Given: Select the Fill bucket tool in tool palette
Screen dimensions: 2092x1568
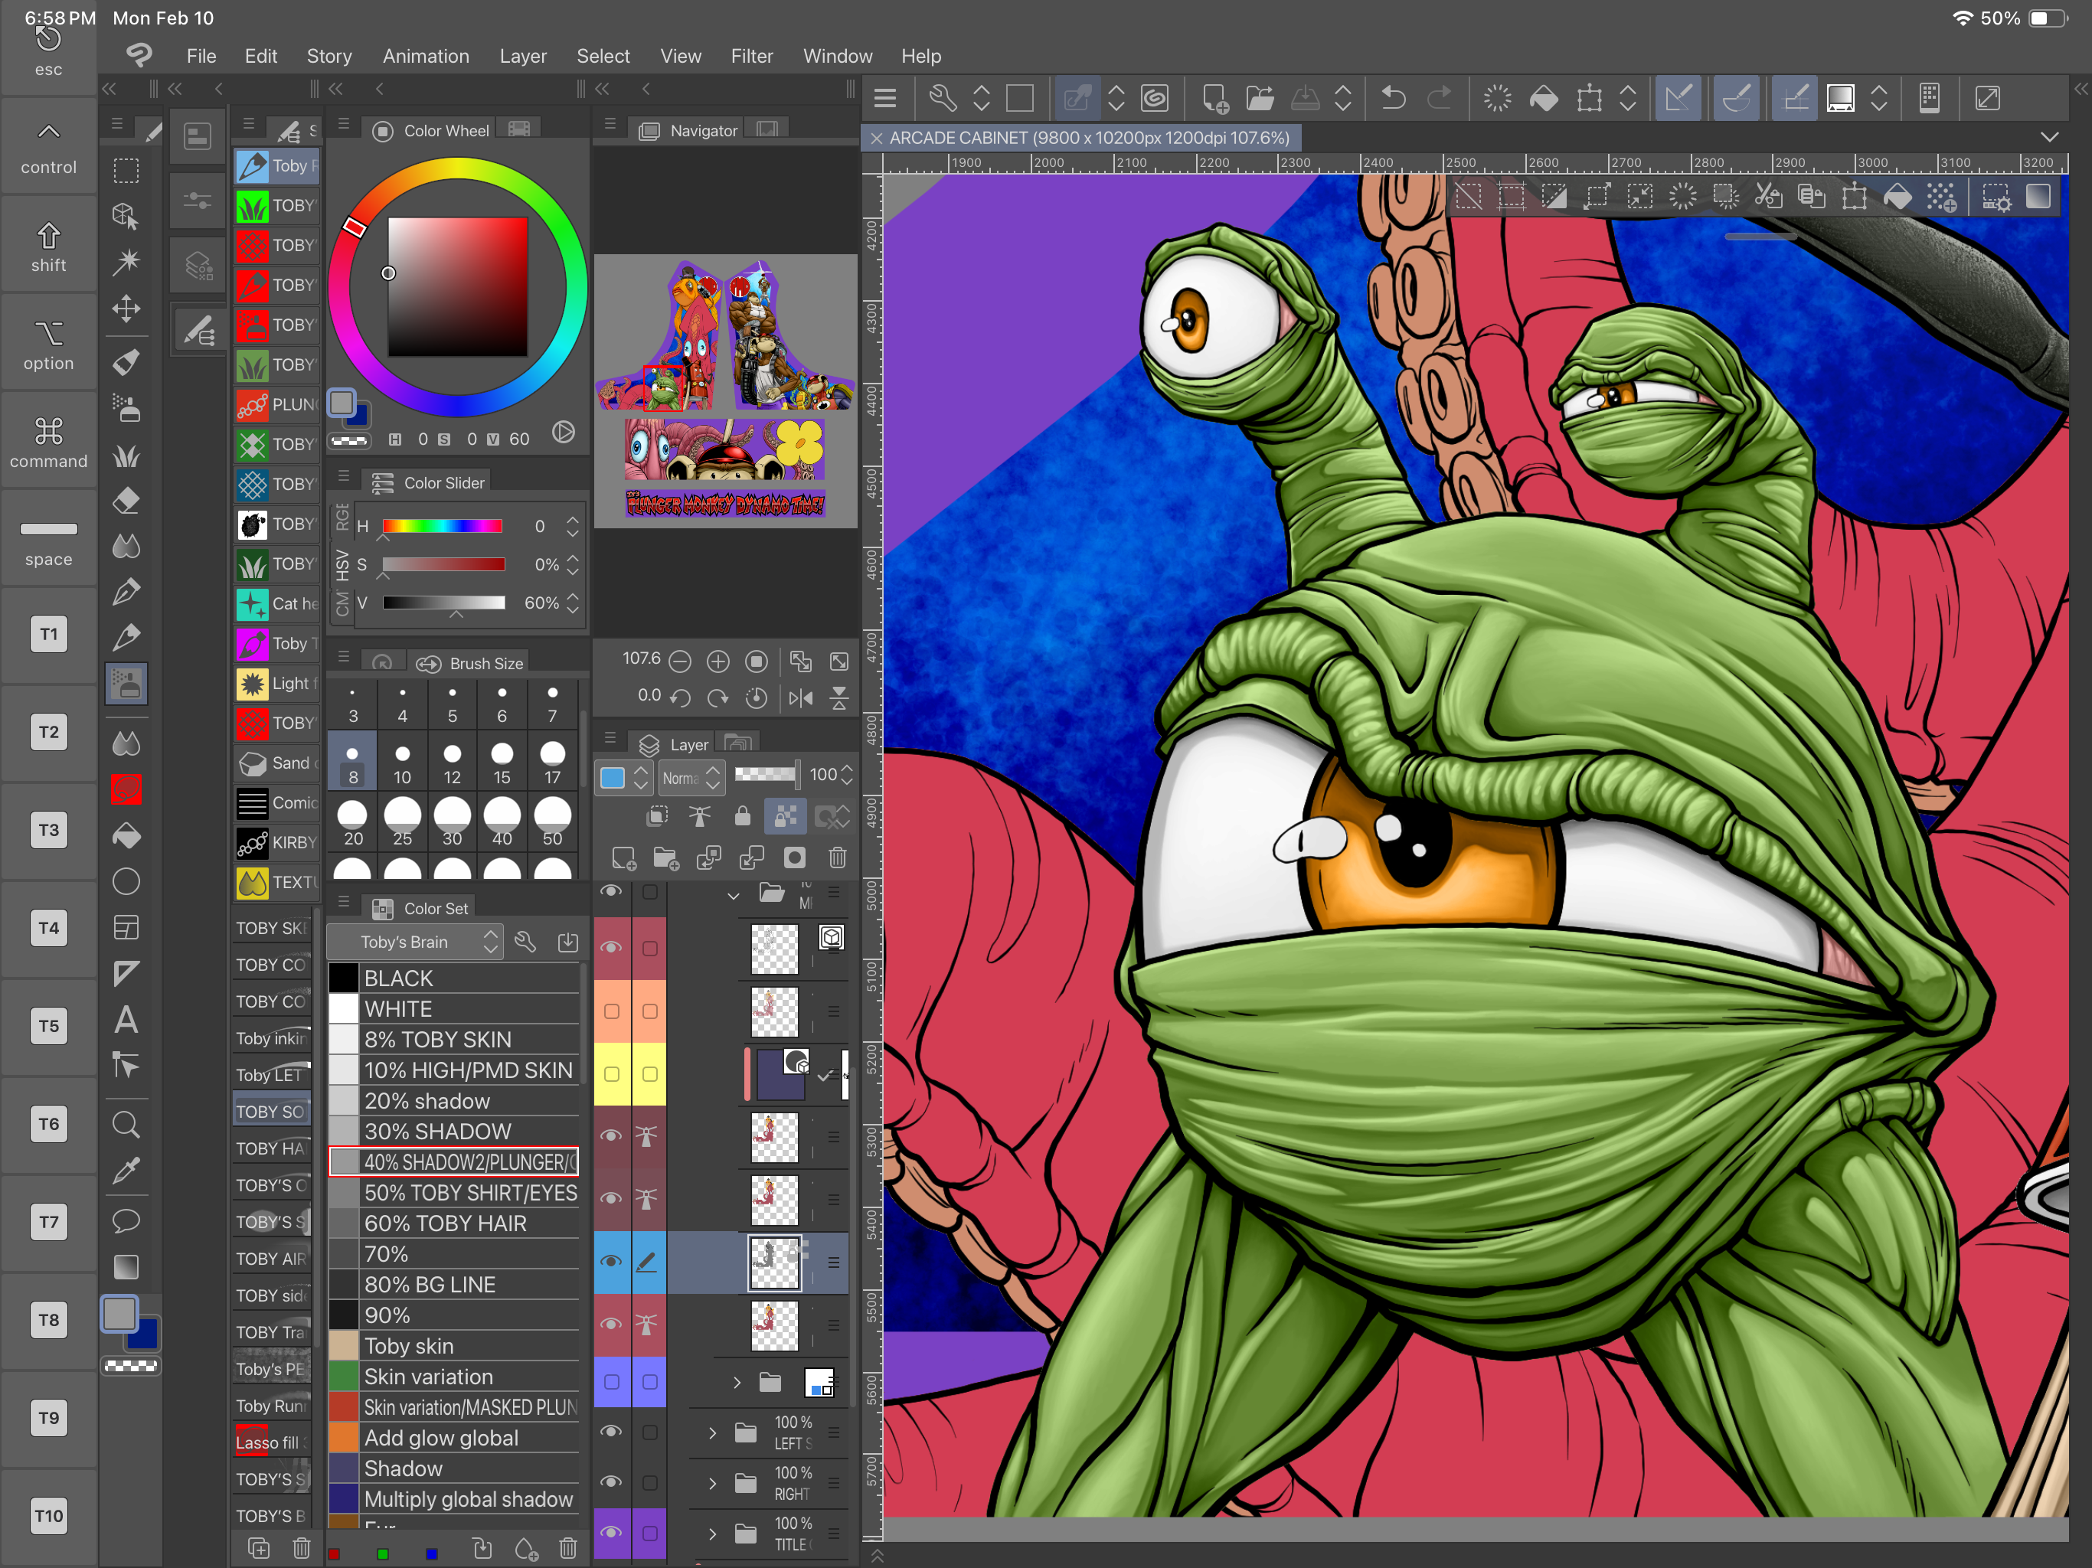Looking at the screenshot, I should (126, 835).
